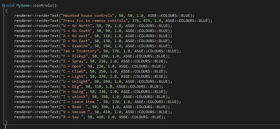Screen dimensions: 280x129
Task: Collapse the MyGame::controls function block
Action: [x=3, y=6]
